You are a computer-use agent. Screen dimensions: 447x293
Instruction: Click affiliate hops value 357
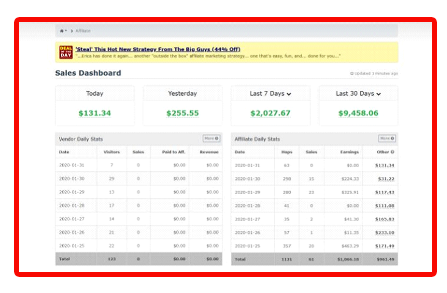(x=287, y=246)
